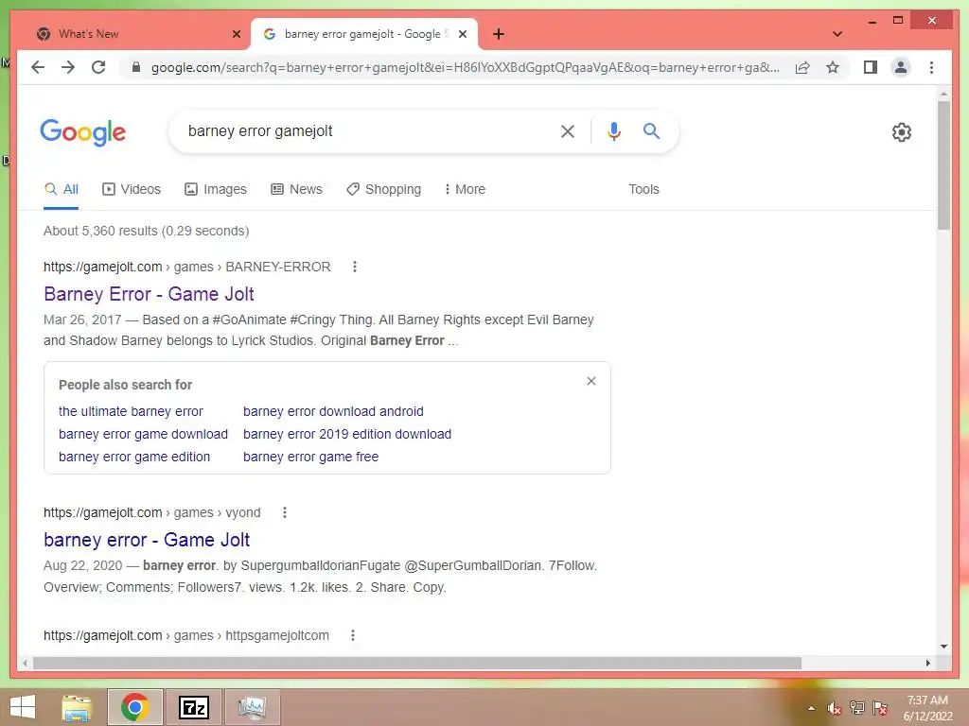The height and width of the screenshot is (726, 969).
Task: Reload the current page
Action: coord(98,67)
